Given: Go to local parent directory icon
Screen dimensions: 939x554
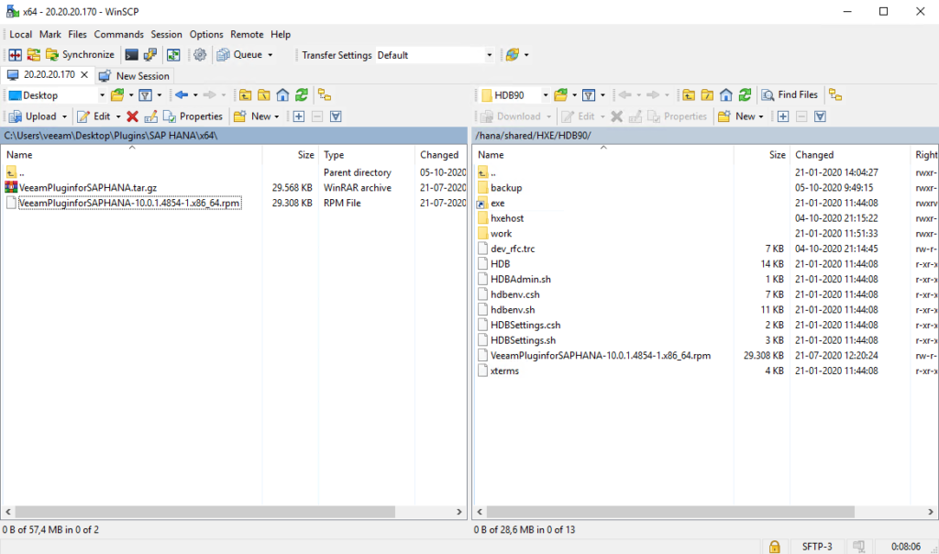Looking at the screenshot, I should coord(245,95).
